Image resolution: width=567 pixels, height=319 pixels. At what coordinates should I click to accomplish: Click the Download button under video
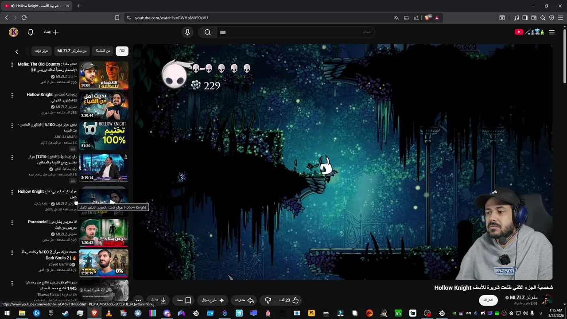point(158,300)
